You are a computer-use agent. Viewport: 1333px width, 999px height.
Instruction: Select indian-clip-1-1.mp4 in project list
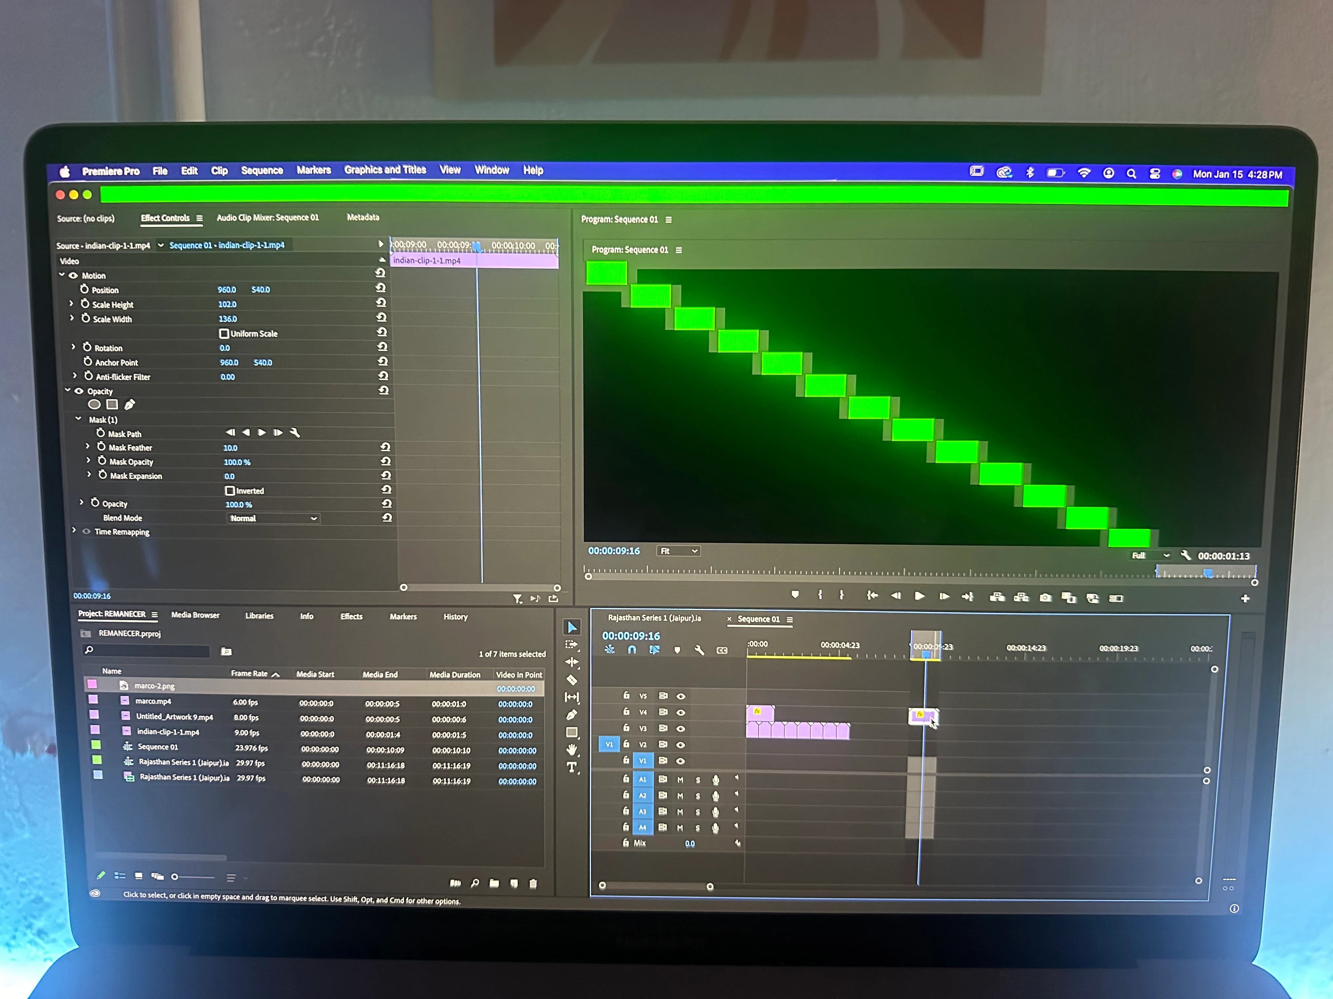point(168,732)
